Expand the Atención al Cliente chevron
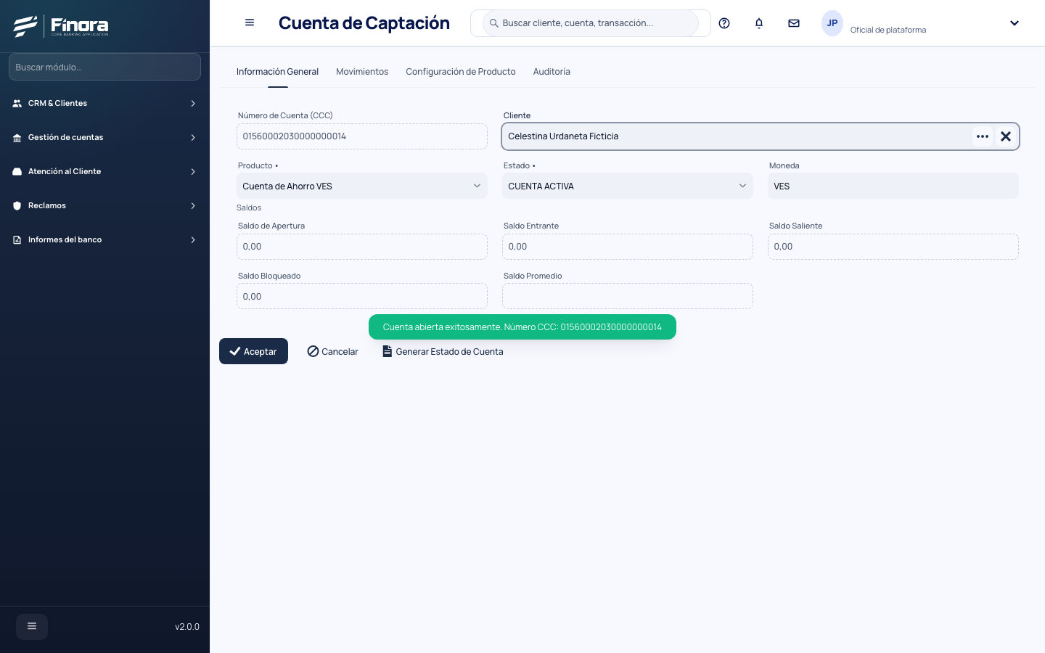Image resolution: width=1045 pixels, height=653 pixels. (193, 172)
